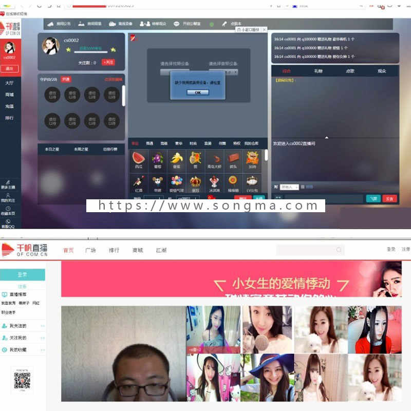This screenshot has height=411, width=411.
Task: Click the green status dot in toolbar
Action: pyautogui.click(x=212, y=24)
